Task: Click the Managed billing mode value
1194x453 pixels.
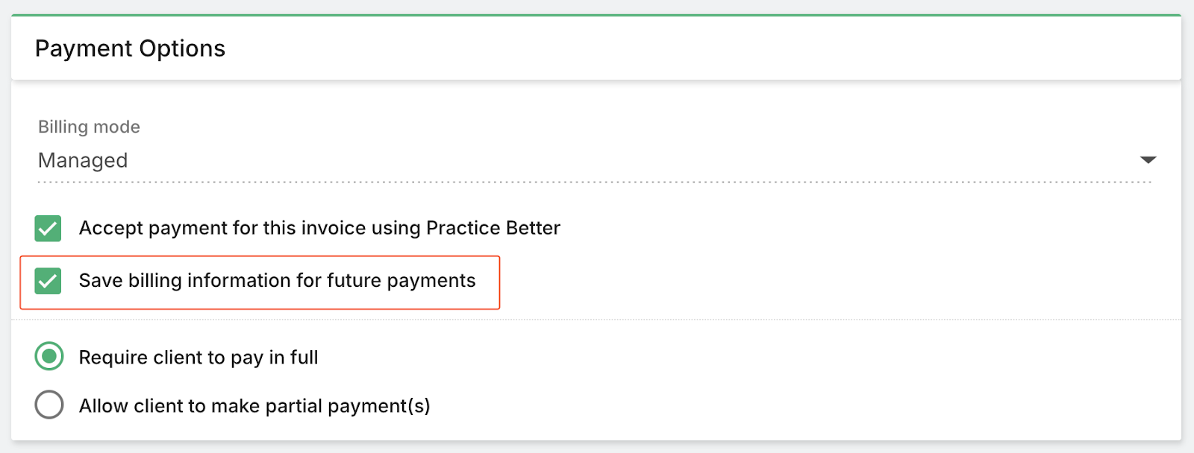Action: [x=83, y=160]
